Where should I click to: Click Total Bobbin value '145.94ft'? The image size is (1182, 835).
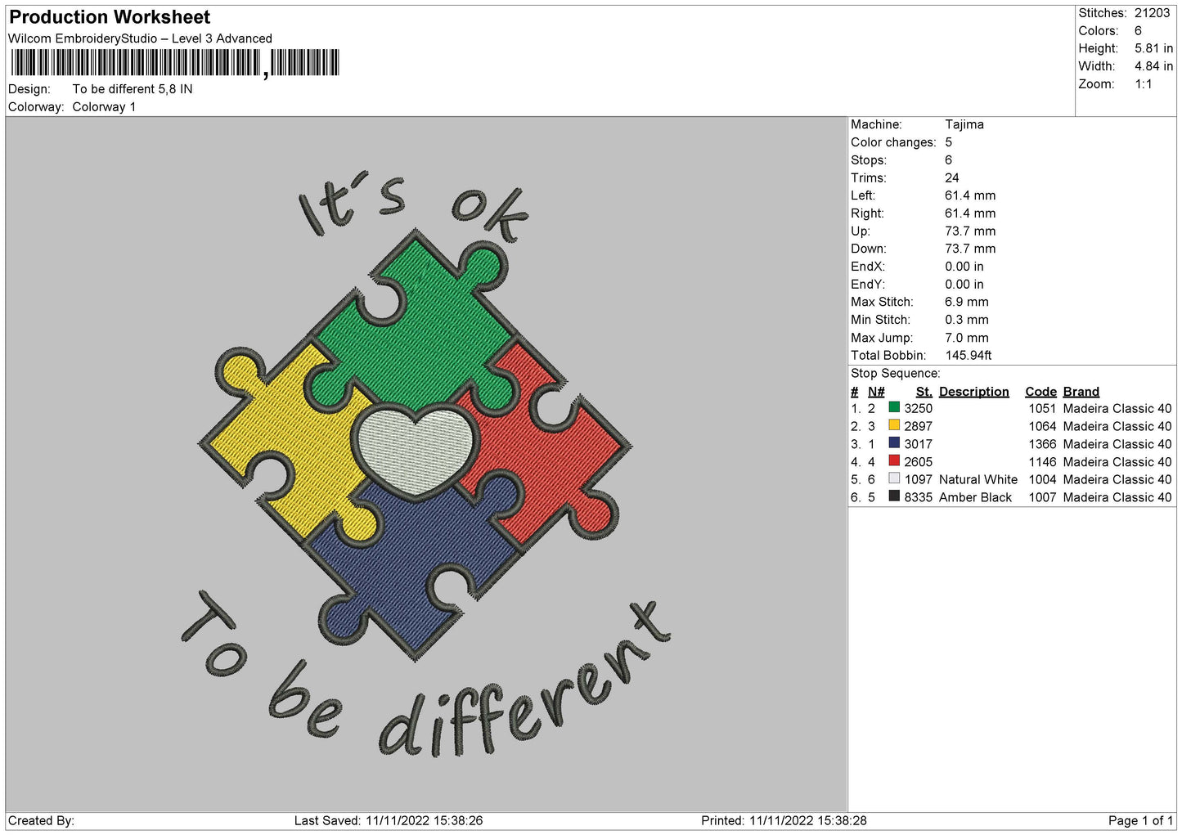(969, 355)
